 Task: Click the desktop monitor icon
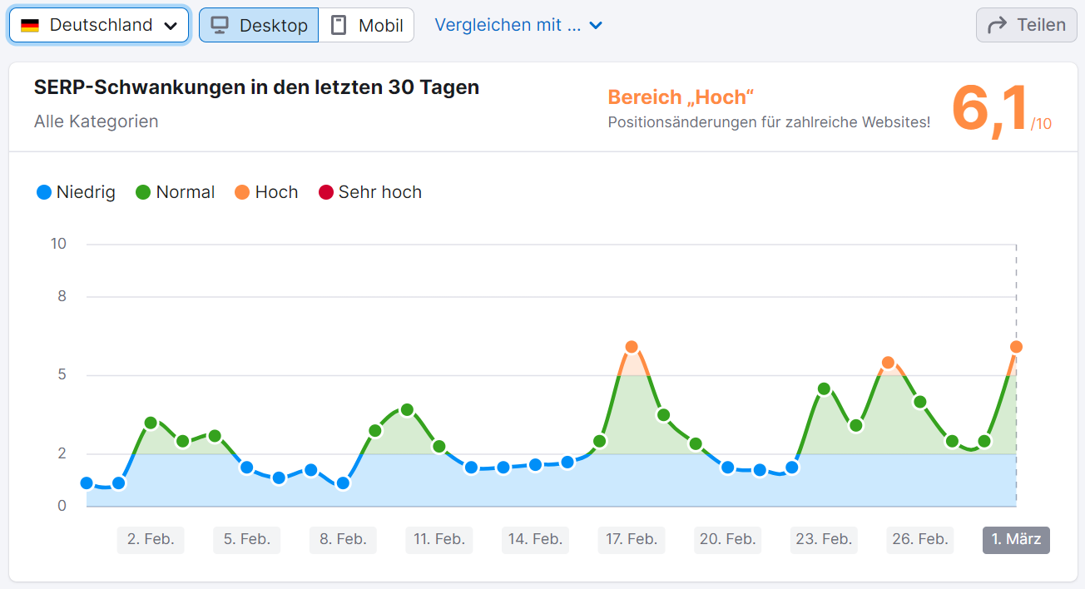[220, 25]
